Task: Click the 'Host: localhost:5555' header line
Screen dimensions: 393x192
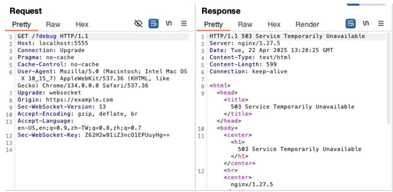Action: pyautogui.click(x=53, y=43)
